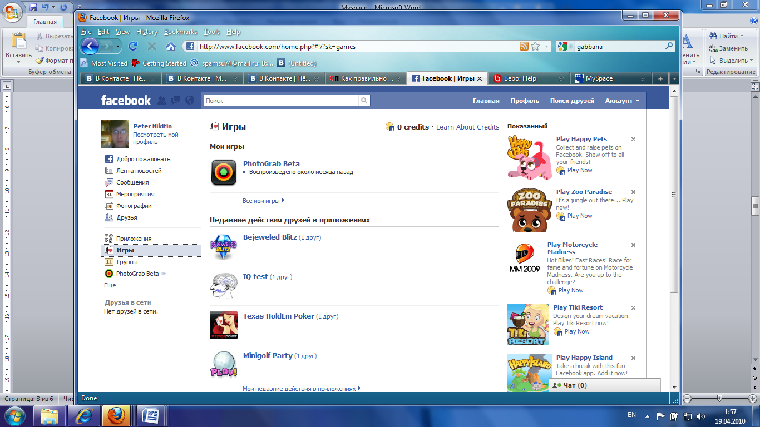
Task: Open the History menu in Firefox
Action: (147, 32)
